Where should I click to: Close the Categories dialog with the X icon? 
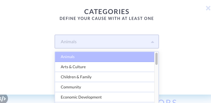(x=208, y=8)
